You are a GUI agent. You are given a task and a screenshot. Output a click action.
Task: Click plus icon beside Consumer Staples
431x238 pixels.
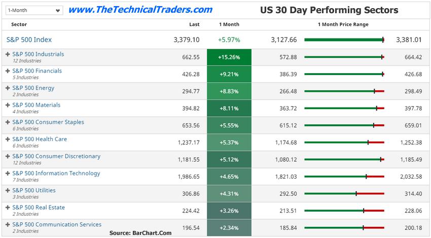pos(8,122)
